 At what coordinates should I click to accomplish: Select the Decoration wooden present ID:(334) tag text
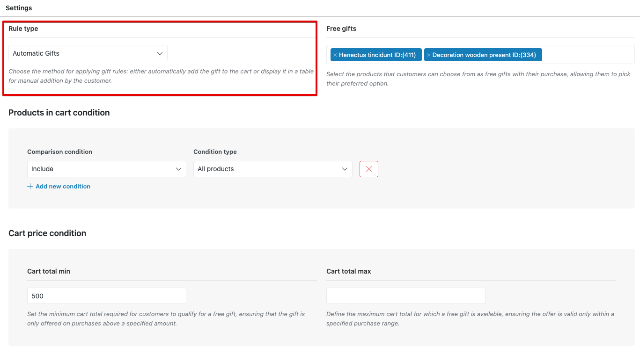(484, 55)
